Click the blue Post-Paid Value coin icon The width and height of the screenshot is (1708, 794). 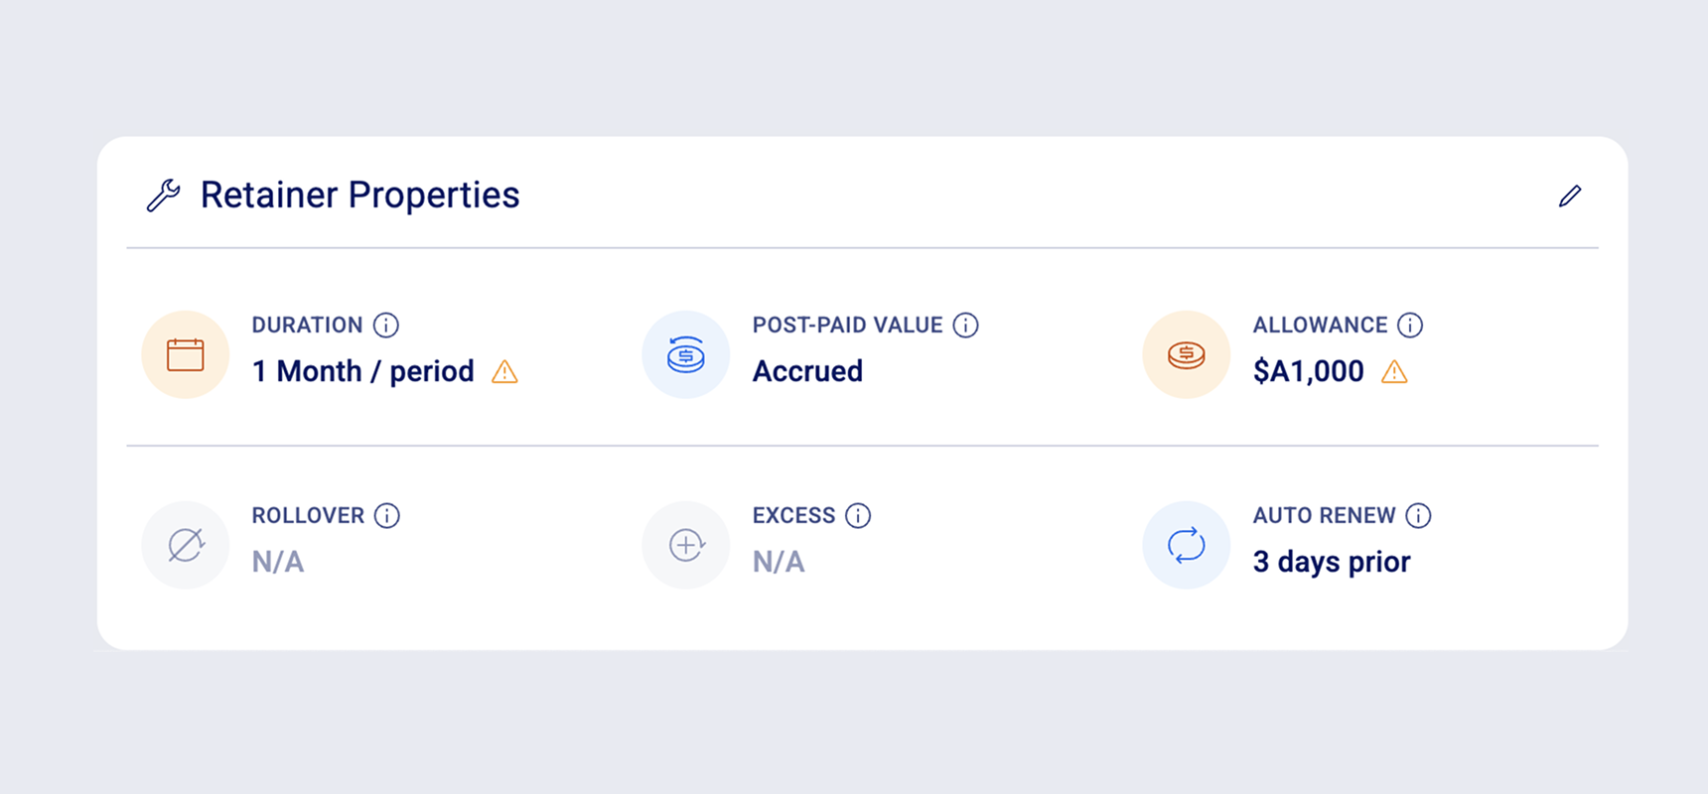click(x=686, y=354)
